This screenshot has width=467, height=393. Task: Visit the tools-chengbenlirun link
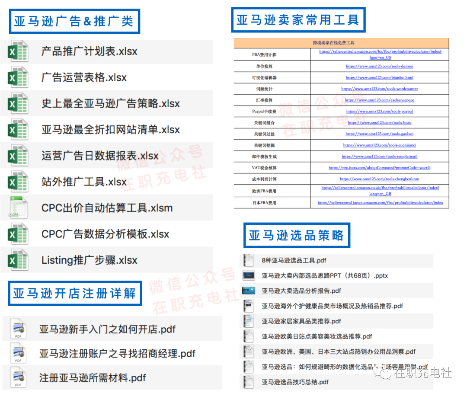point(380,179)
